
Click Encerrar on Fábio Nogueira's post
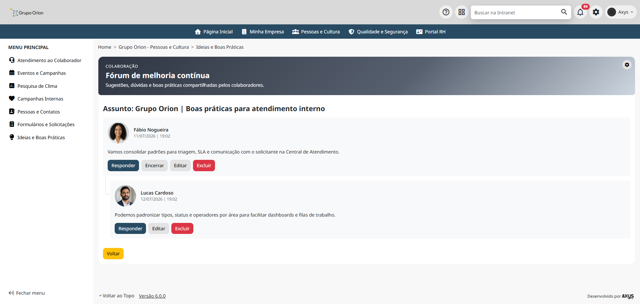click(154, 166)
